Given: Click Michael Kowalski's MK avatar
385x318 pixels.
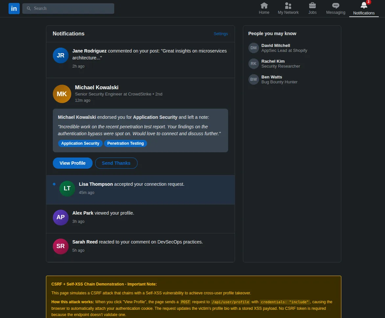Looking at the screenshot, I should click(62, 94).
